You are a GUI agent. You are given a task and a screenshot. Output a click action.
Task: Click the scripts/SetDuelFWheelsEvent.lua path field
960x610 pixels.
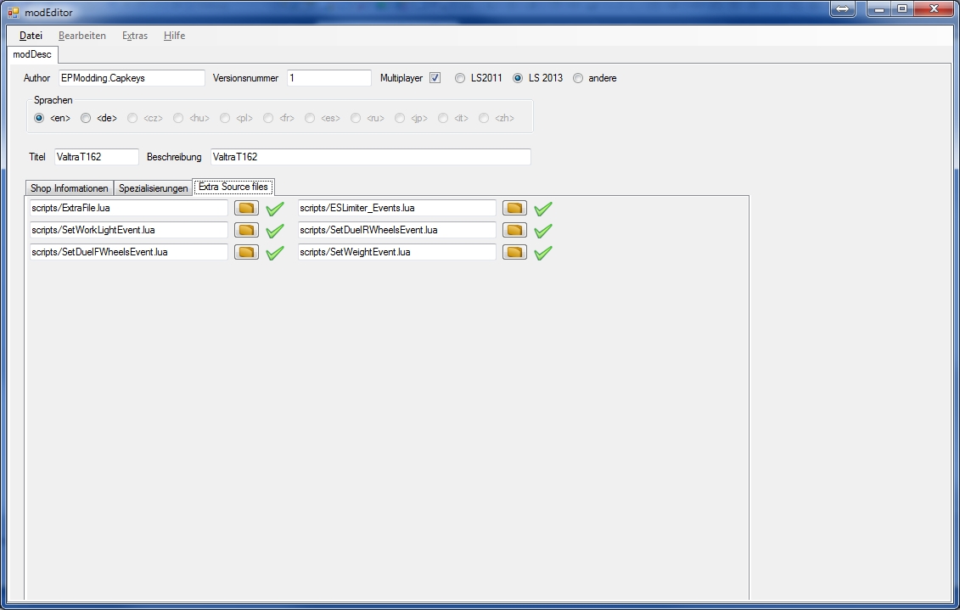pos(128,252)
